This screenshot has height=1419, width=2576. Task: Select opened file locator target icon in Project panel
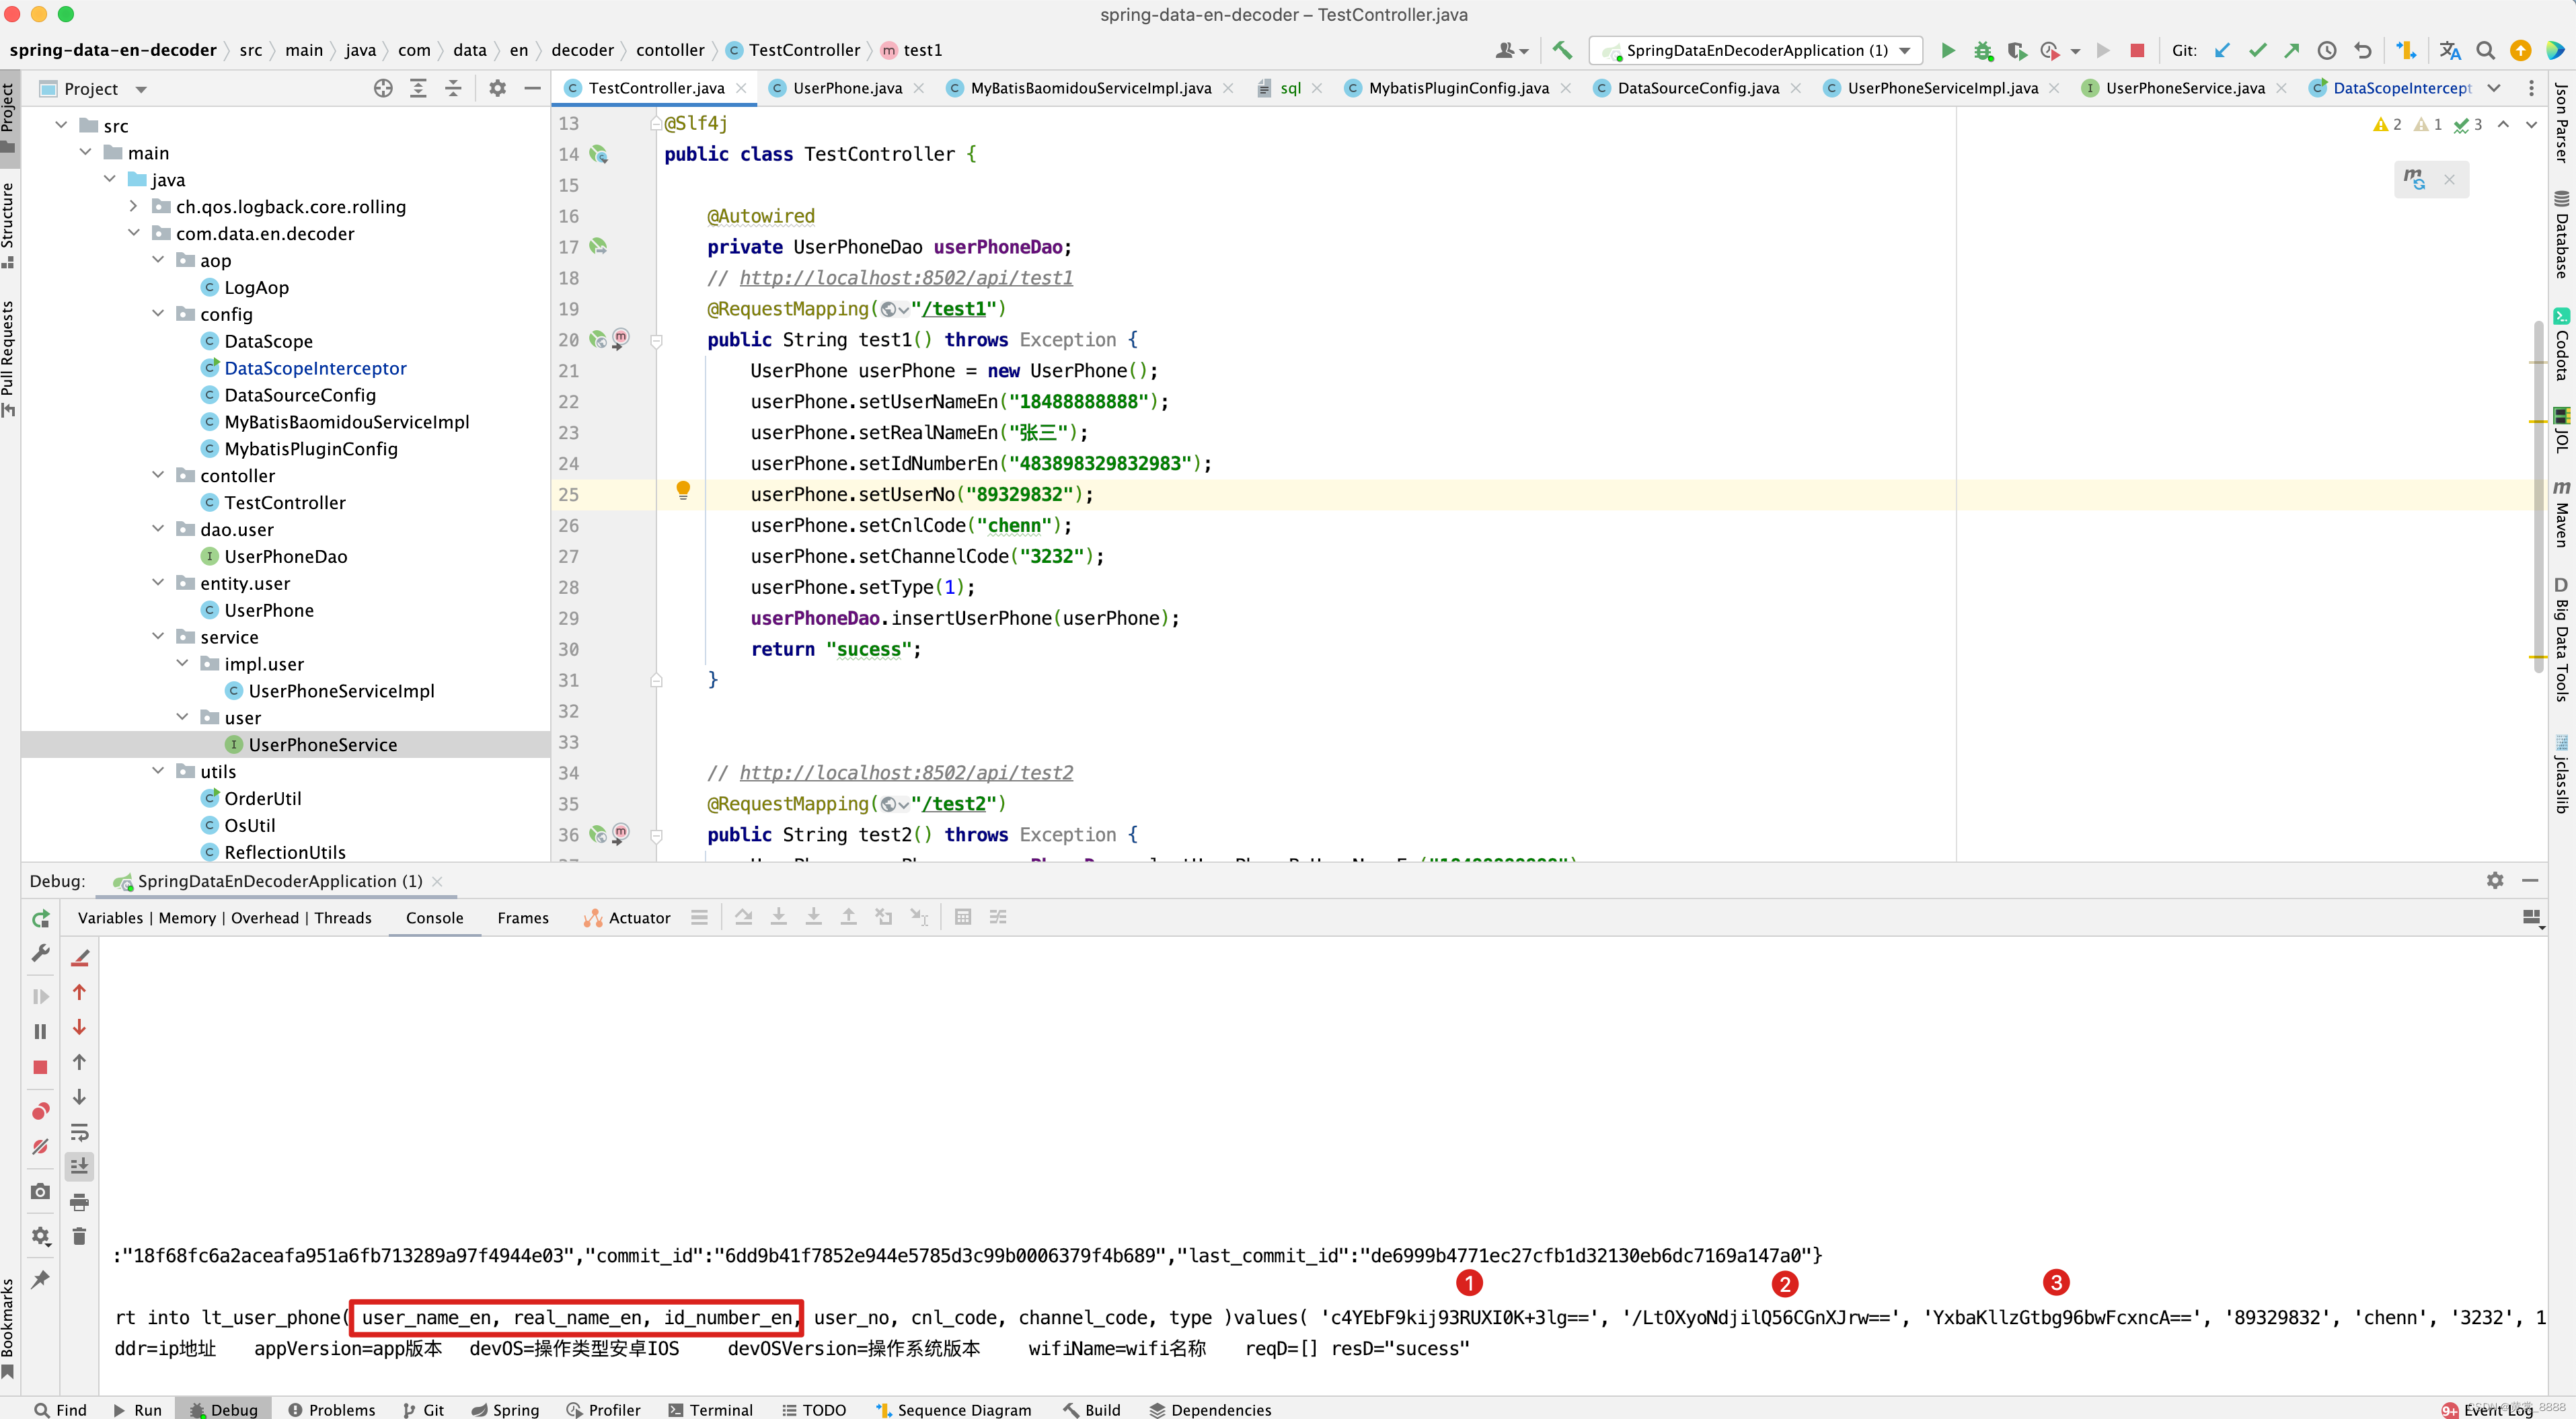point(383,88)
